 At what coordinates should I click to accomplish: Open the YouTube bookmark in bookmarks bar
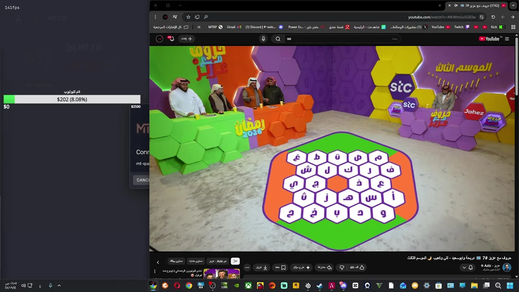441,27
